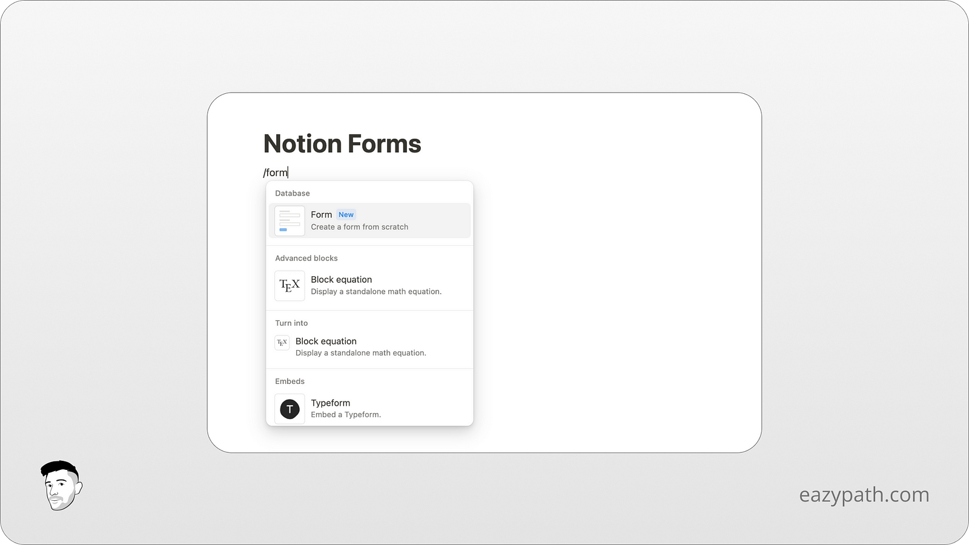Click the Turn into section heading

(291, 323)
